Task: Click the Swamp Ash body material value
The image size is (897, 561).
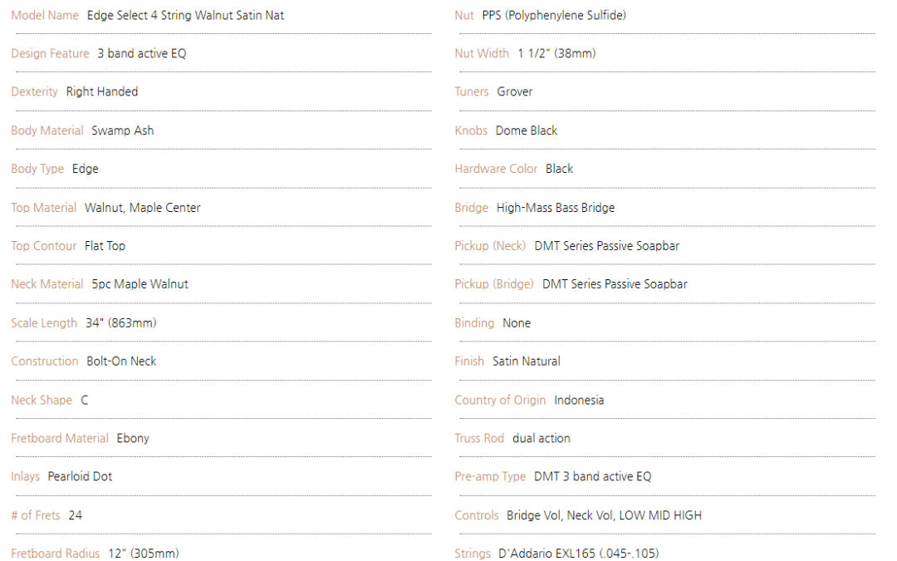Action: pyautogui.click(x=122, y=130)
